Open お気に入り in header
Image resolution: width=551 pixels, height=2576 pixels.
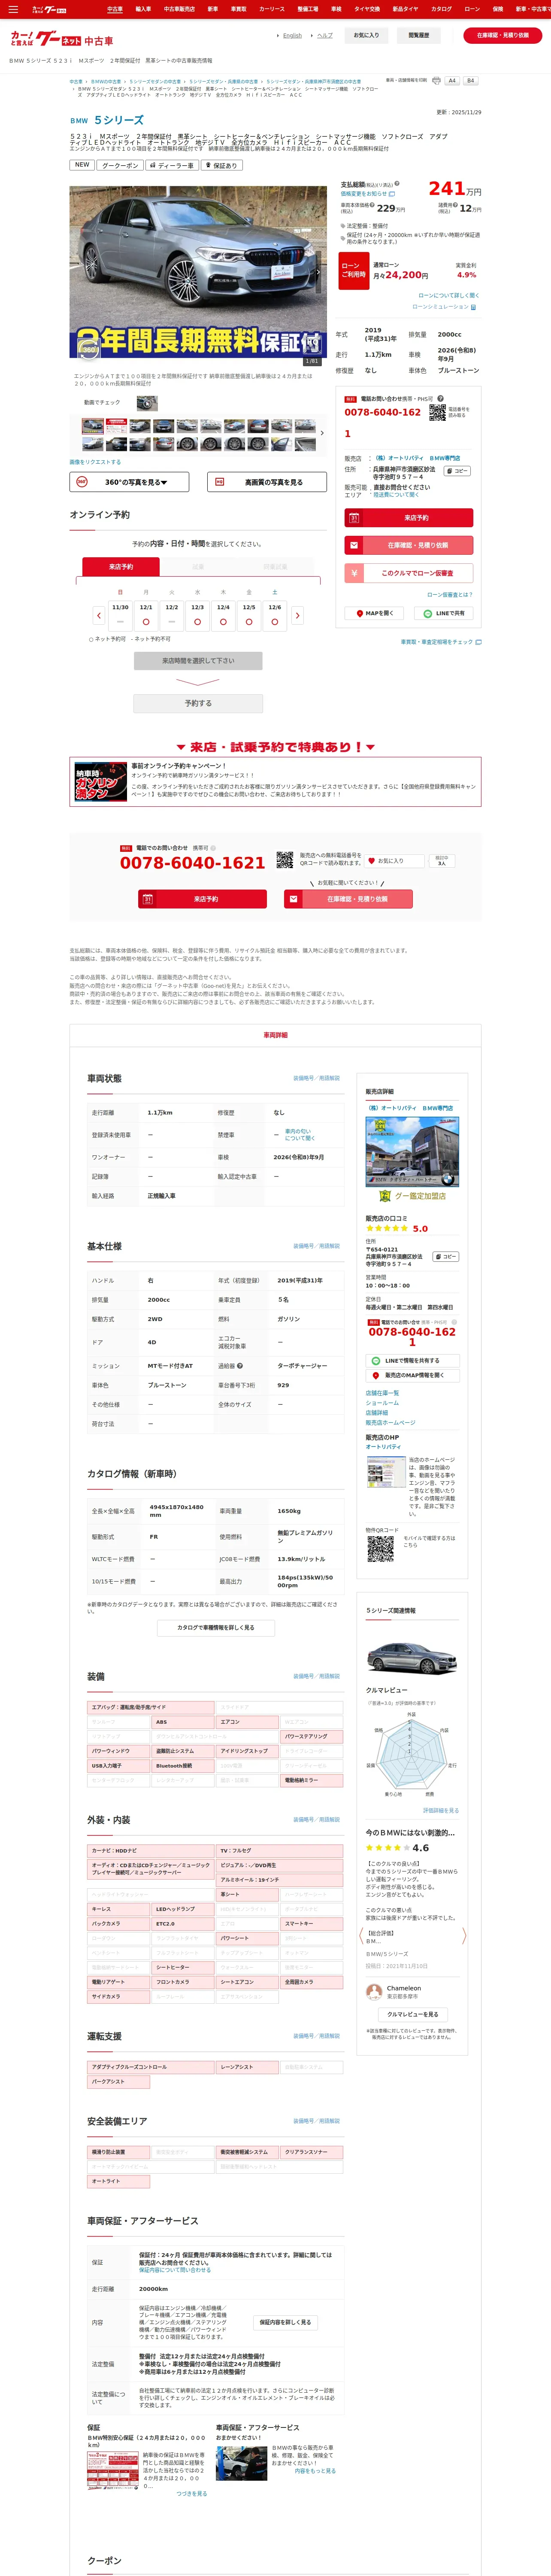[x=366, y=35]
